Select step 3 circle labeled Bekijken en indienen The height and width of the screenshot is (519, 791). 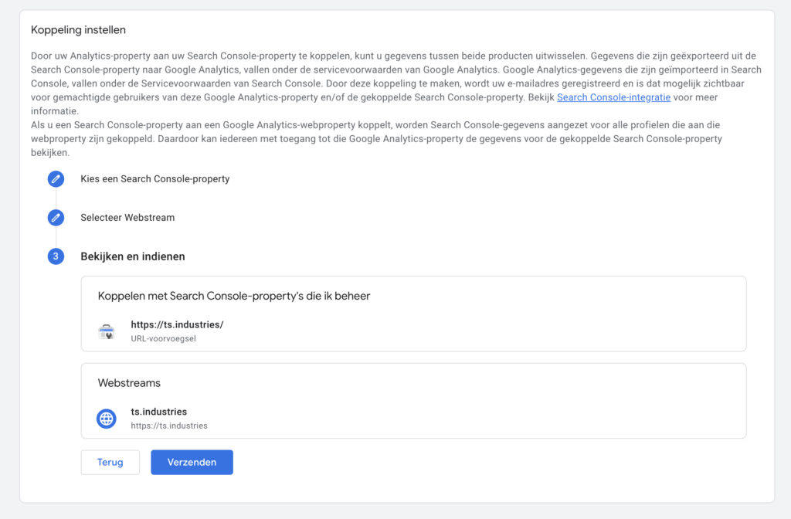click(56, 256)
